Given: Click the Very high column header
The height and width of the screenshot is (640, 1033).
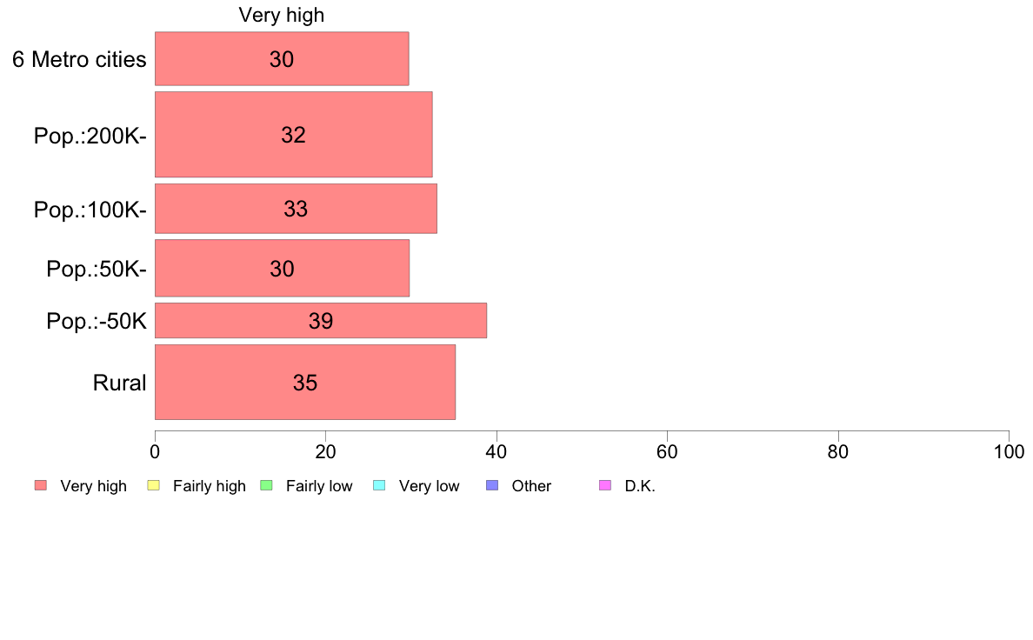Looking at the screenshot, I should point(282,15).
